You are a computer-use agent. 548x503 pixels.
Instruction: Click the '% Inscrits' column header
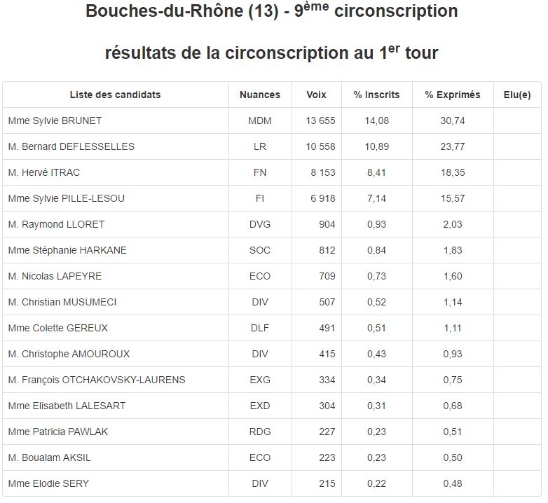pos(376,95)
